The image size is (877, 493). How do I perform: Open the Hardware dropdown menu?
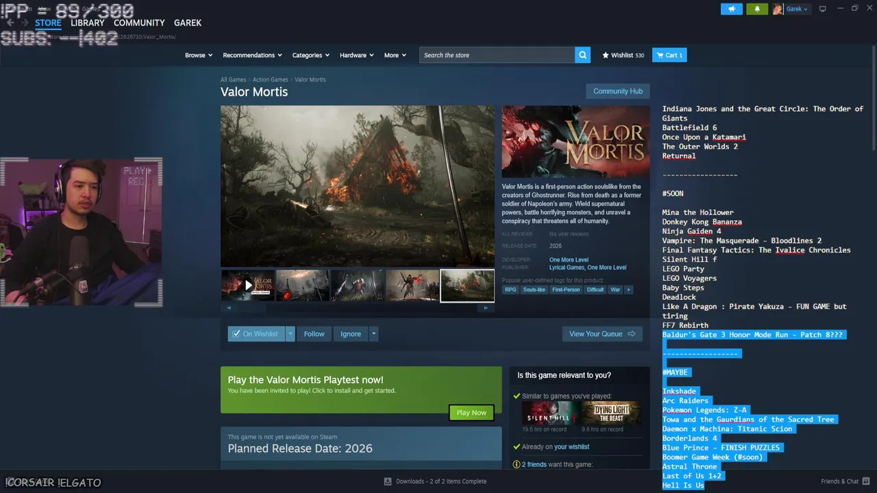coord(357,55)
